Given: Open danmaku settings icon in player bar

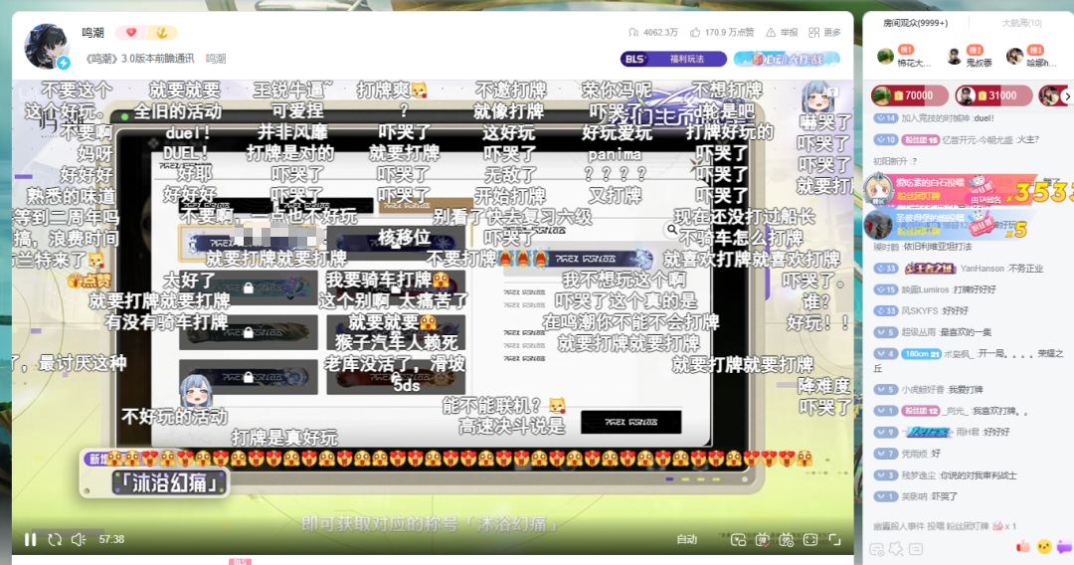Looking at the screenshot, I should coord(787,540).
